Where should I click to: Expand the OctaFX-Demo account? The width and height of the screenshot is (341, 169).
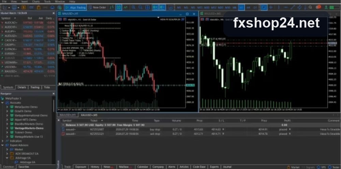[7, 111]
